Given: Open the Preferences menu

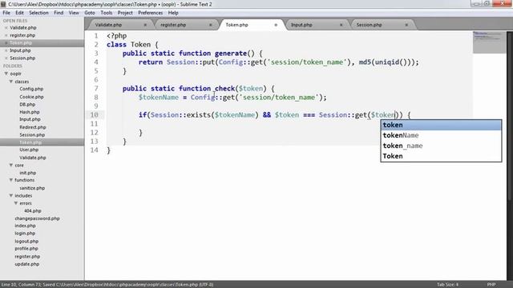Looking at the screenshot, I should [150, 13].
